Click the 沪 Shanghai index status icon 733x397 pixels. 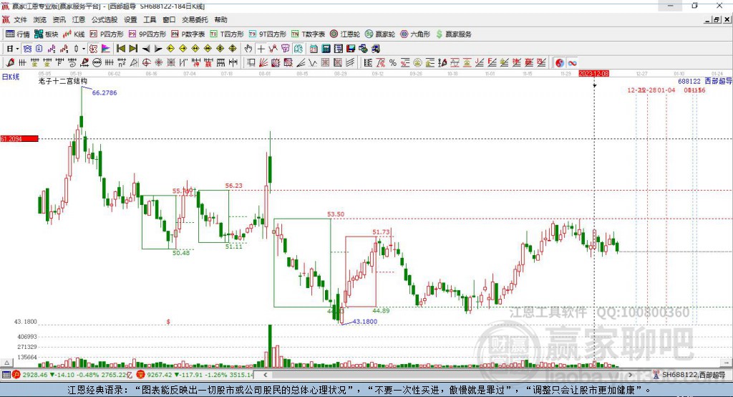[x=16, y=375]
